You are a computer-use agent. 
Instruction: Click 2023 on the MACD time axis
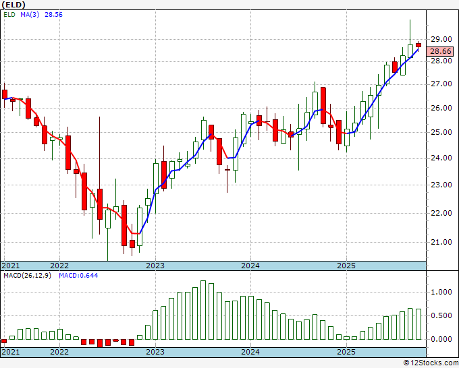click(x=155, y=352)
